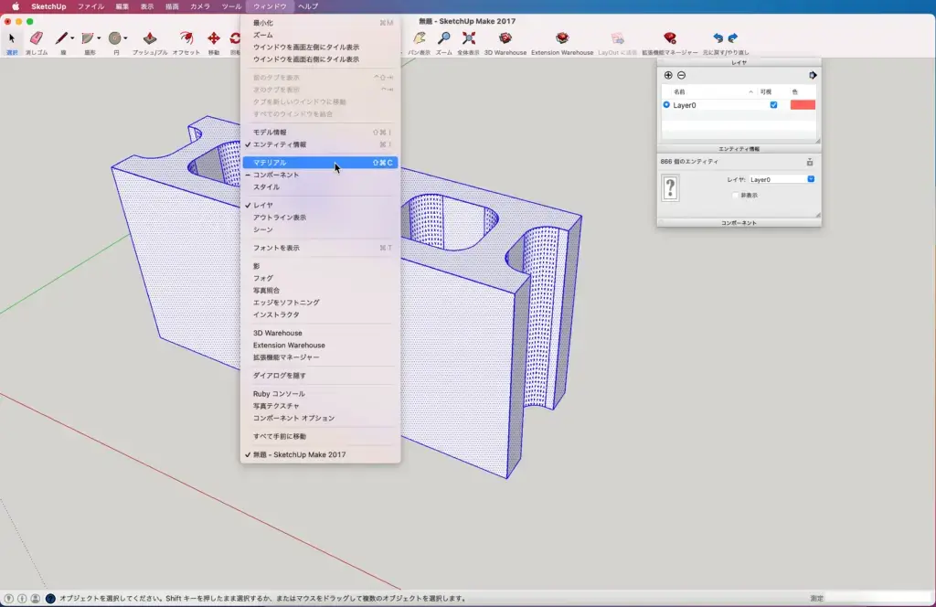
Task: Select checked 無題 - SketchUp Make 2017 window entry
Action: tap(320, 455)
